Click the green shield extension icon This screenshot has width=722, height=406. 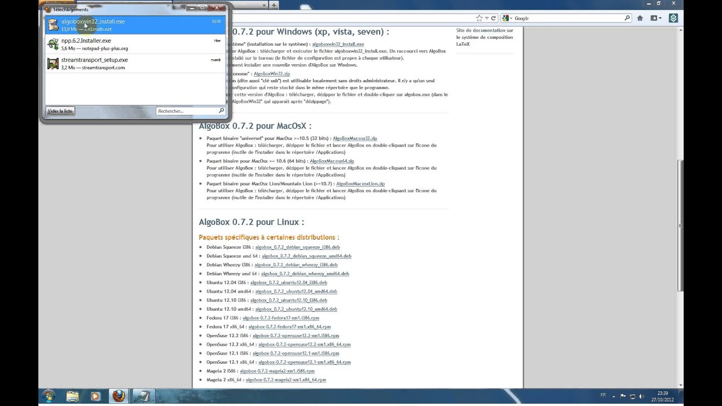pos(673,18)
